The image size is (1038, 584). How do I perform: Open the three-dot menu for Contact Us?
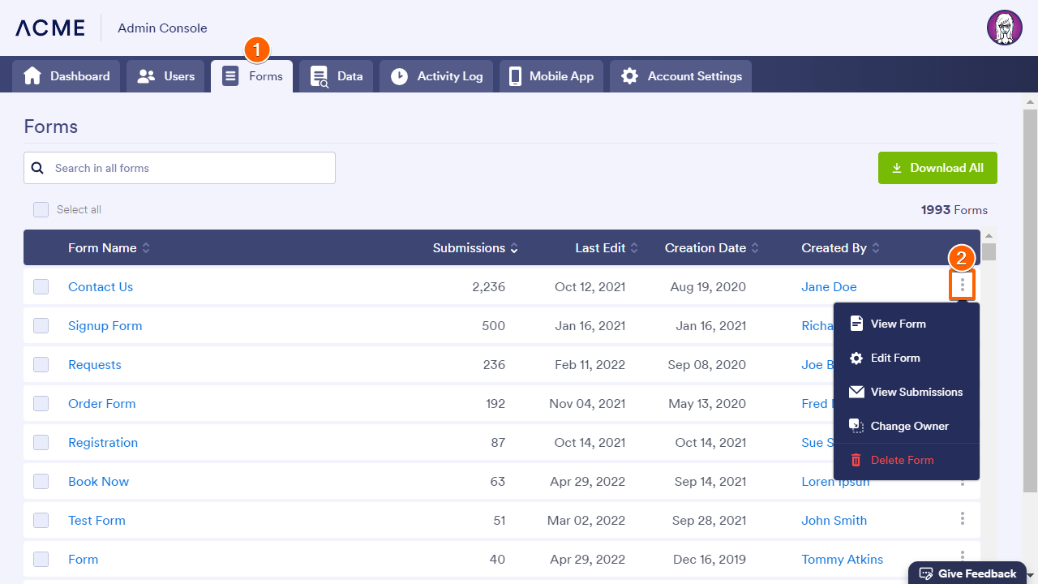coord(962,285)
